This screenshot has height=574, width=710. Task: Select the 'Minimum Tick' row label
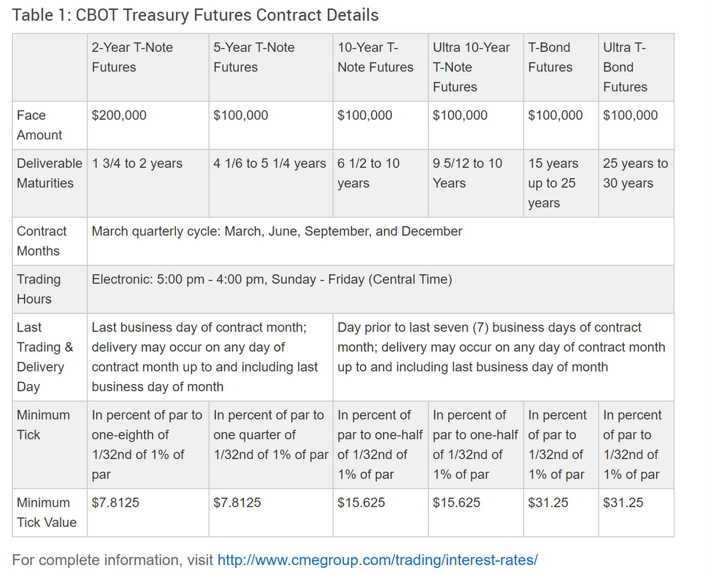point(50,445)
